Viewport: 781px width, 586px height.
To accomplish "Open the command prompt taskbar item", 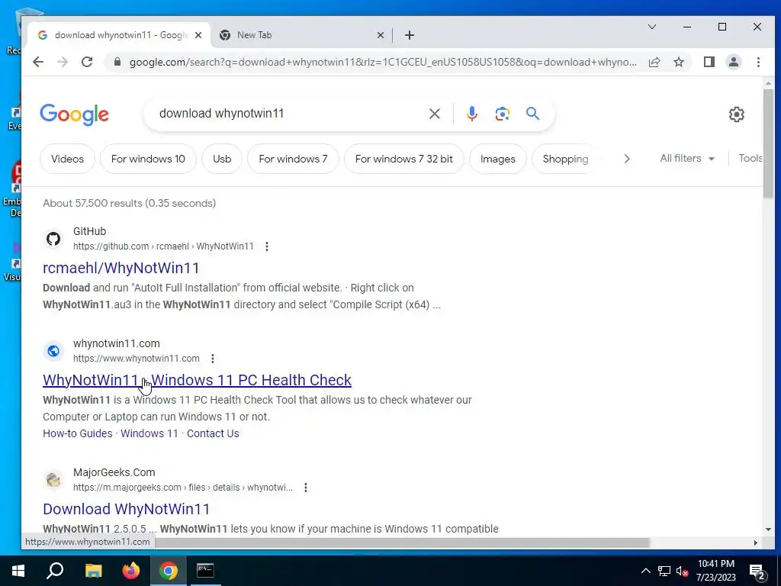I will click(205, 571).
